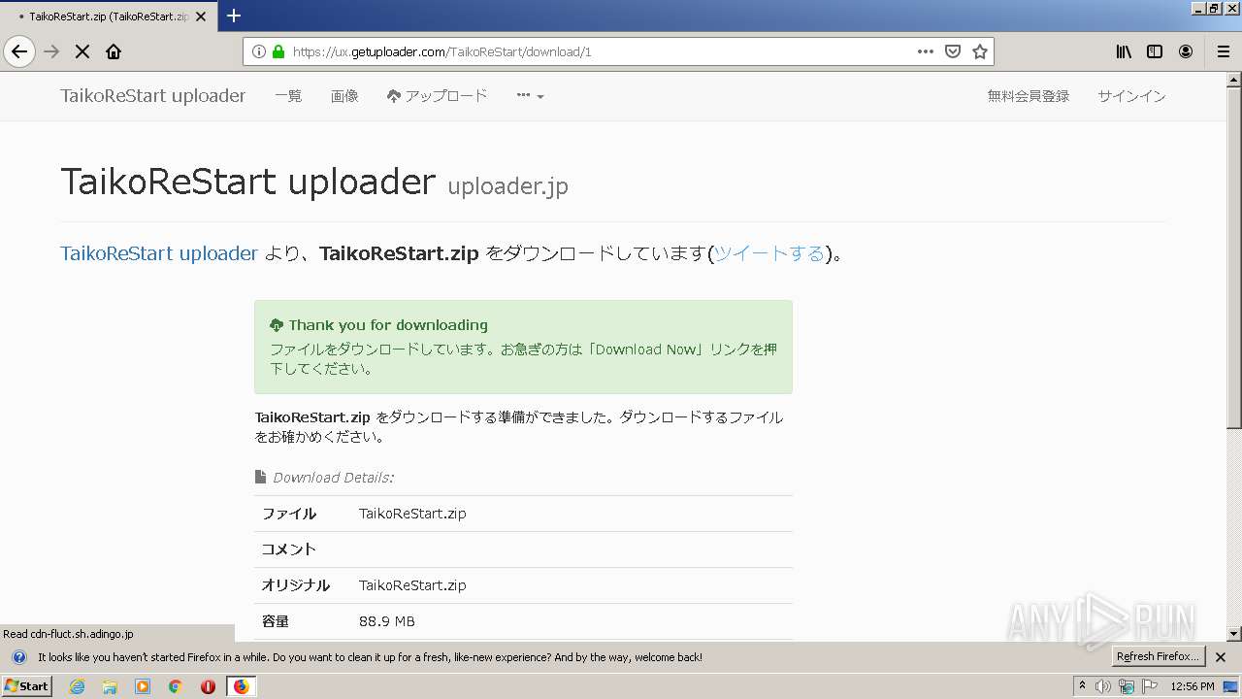Show site information icon in address bar

[x=259, y=51]
